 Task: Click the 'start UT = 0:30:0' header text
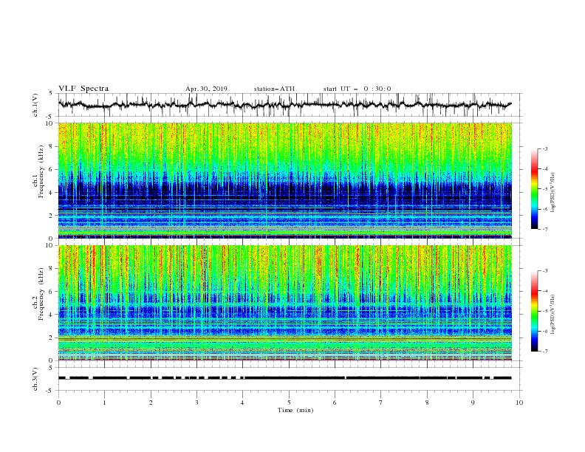357,89
